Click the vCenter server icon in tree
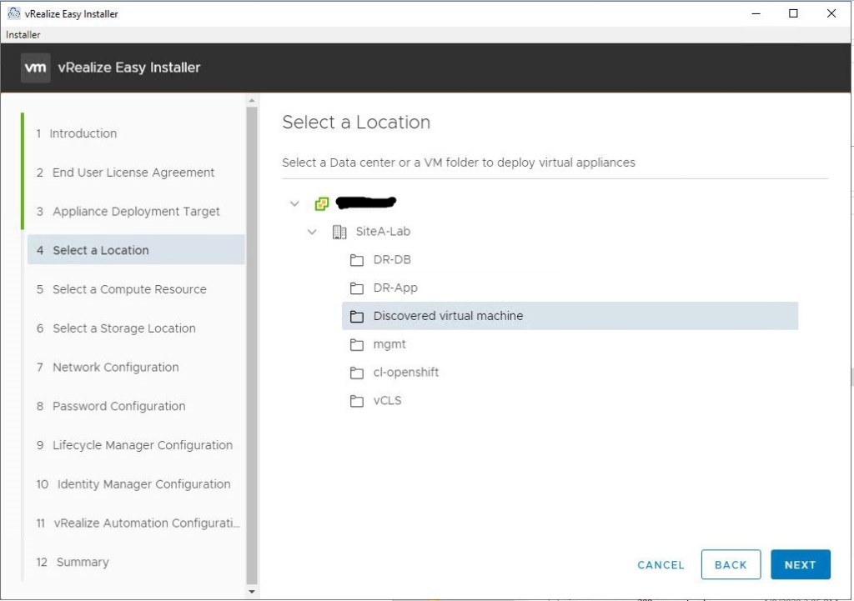The height and width of the screenshot is (601, 854). (321, 203)
